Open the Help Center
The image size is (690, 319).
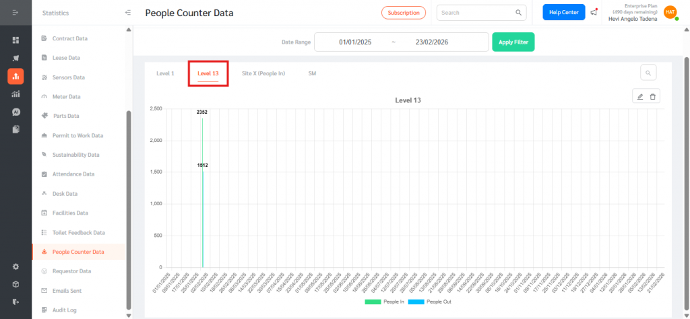click(x=563, y=12)
